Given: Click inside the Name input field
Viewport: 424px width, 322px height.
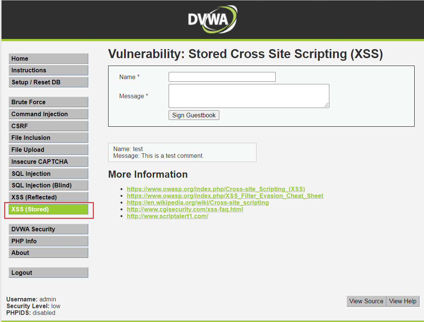Looking at the screenshot, I should click(x=222, y=77).
